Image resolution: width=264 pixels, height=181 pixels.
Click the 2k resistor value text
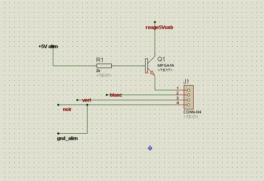coord(98,71)
